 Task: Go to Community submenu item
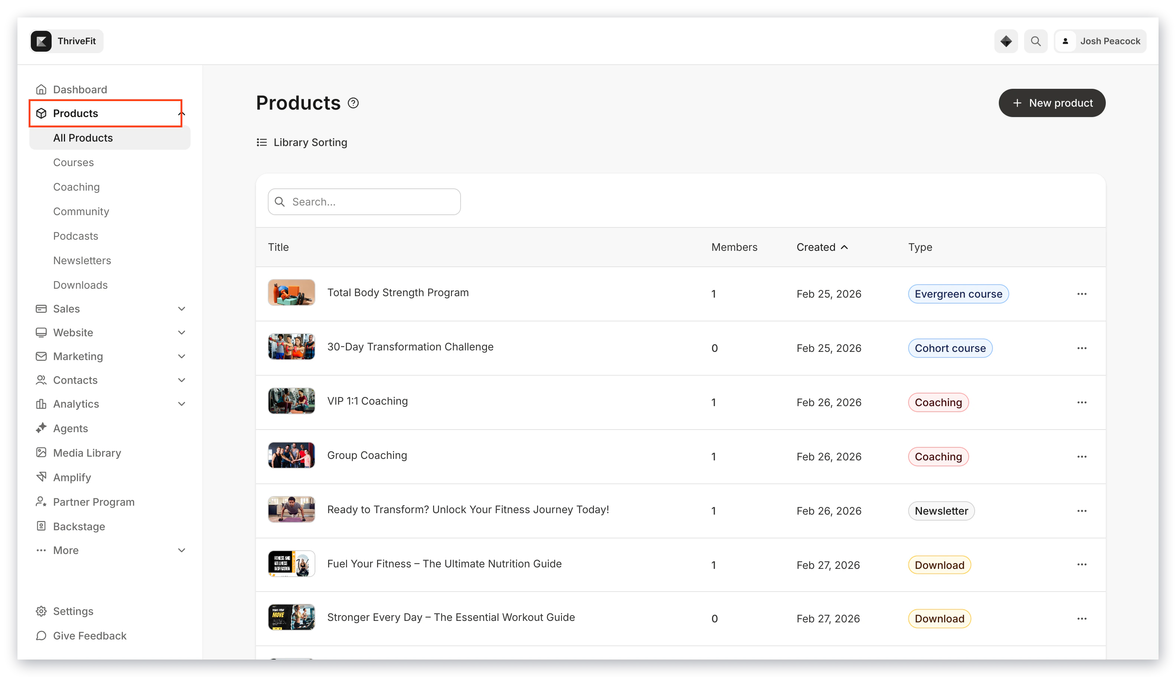81,211
